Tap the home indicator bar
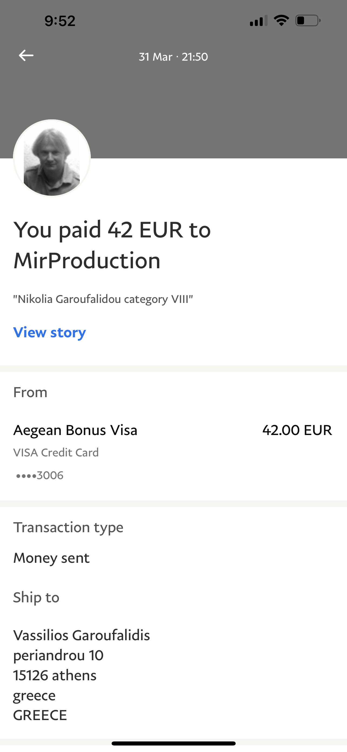Screen dimensions: 347x752 (x=173, y=744)
